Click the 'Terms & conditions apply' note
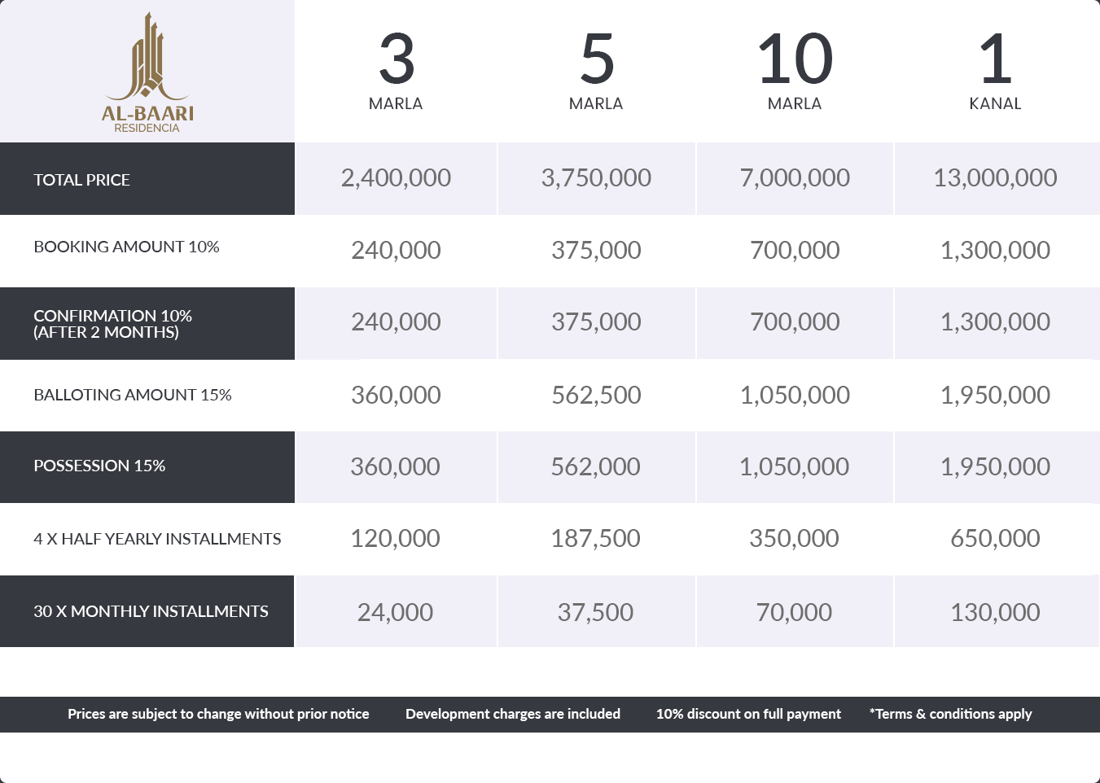Screen dimensions: 1100x783 coord(950,714)
